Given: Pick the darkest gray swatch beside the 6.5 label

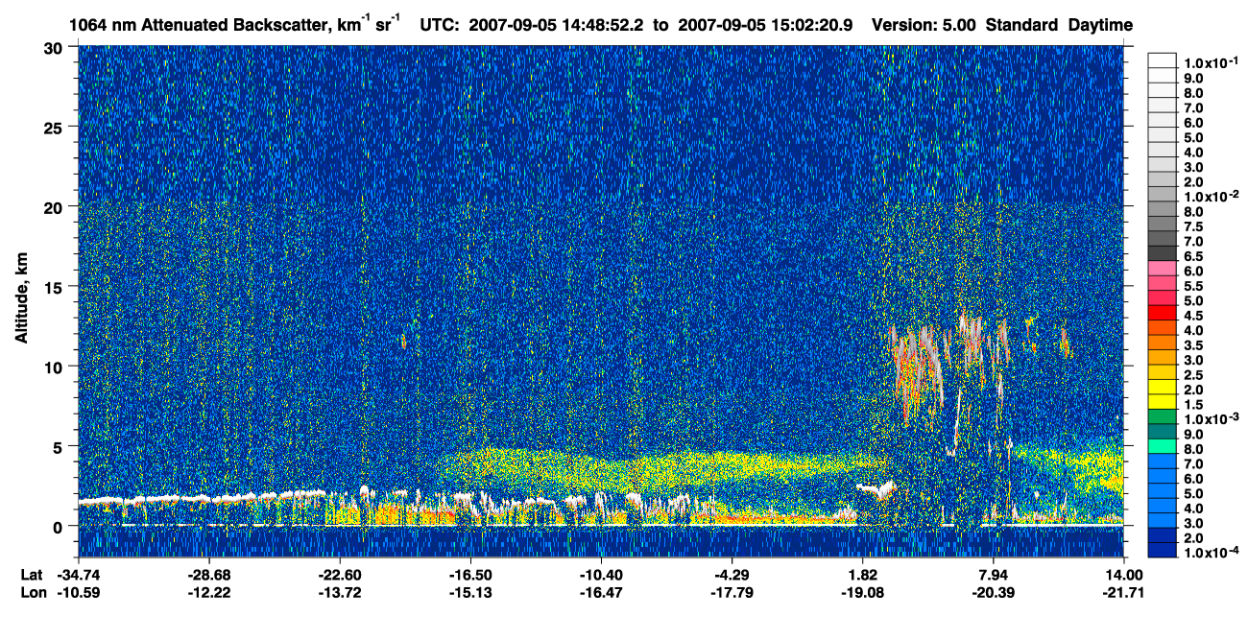Looking at the screenshot, I should (x=1162, y=252).
